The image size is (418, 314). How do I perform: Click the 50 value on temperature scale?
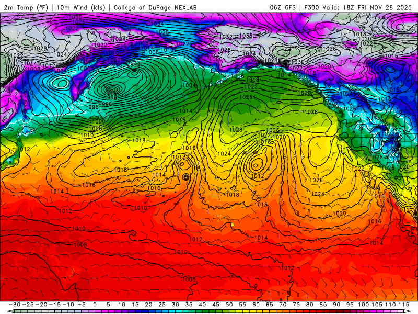[x=229, y=305]
